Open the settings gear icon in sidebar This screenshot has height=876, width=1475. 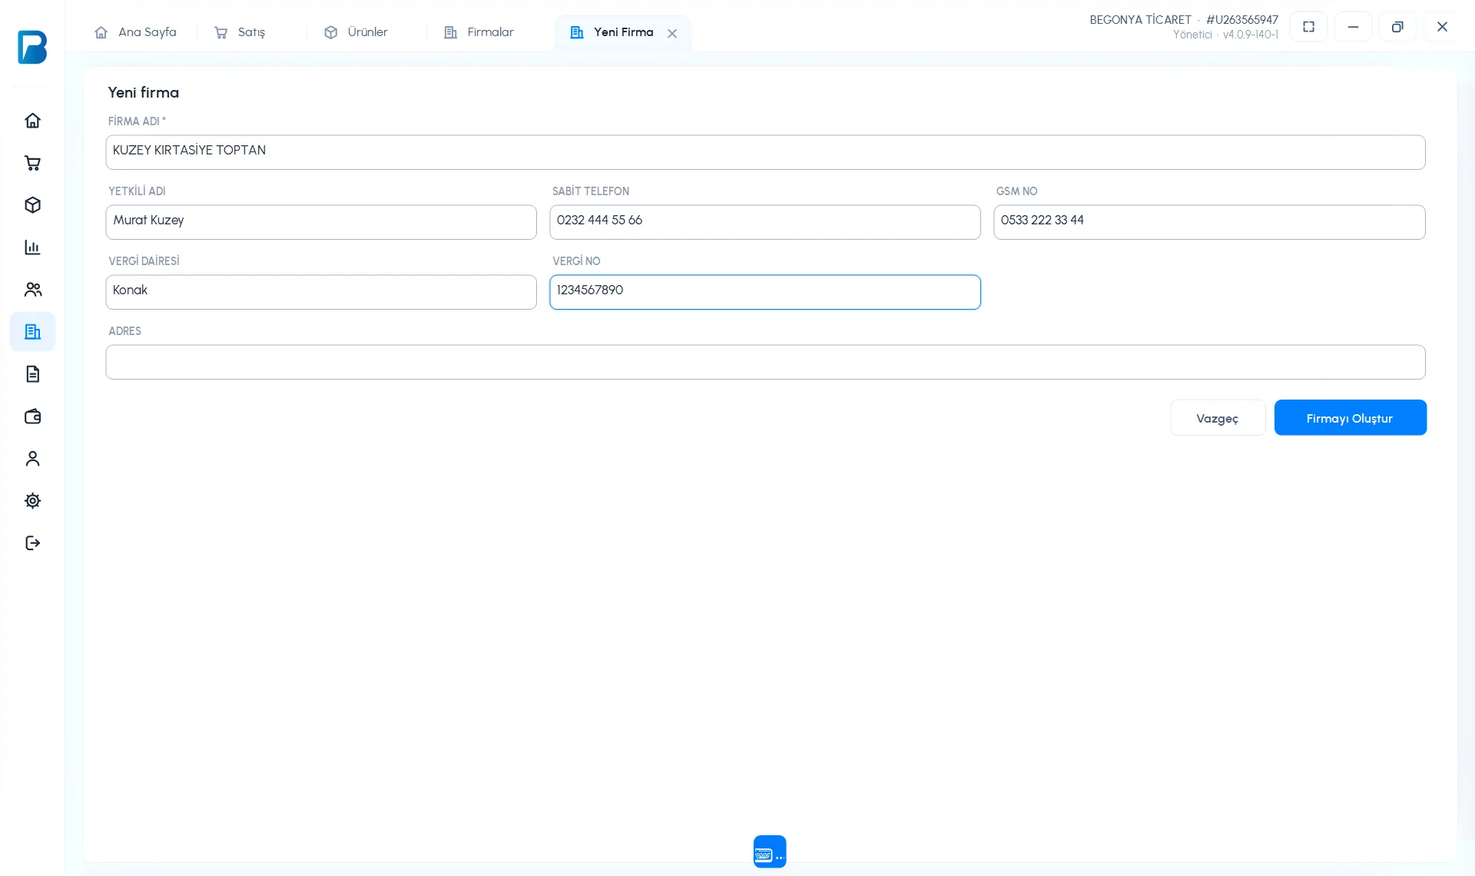click(x=32, y=501)
